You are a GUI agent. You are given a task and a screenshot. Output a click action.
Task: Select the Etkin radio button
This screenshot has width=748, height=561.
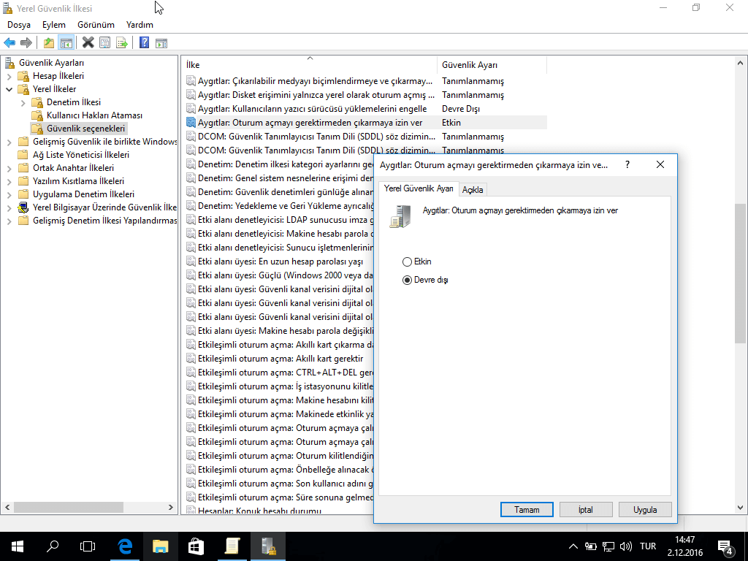[407, 262]
